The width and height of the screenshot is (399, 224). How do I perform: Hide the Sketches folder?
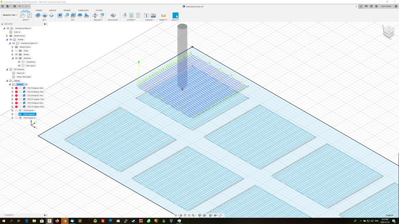coord(16,58)
